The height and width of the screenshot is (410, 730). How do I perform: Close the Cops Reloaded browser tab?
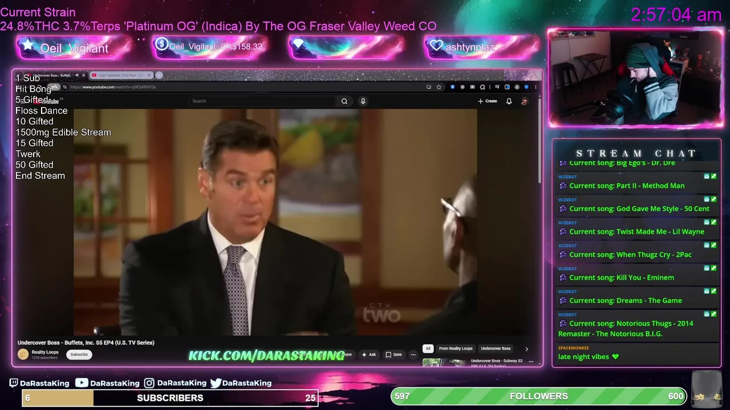[149, 75]
